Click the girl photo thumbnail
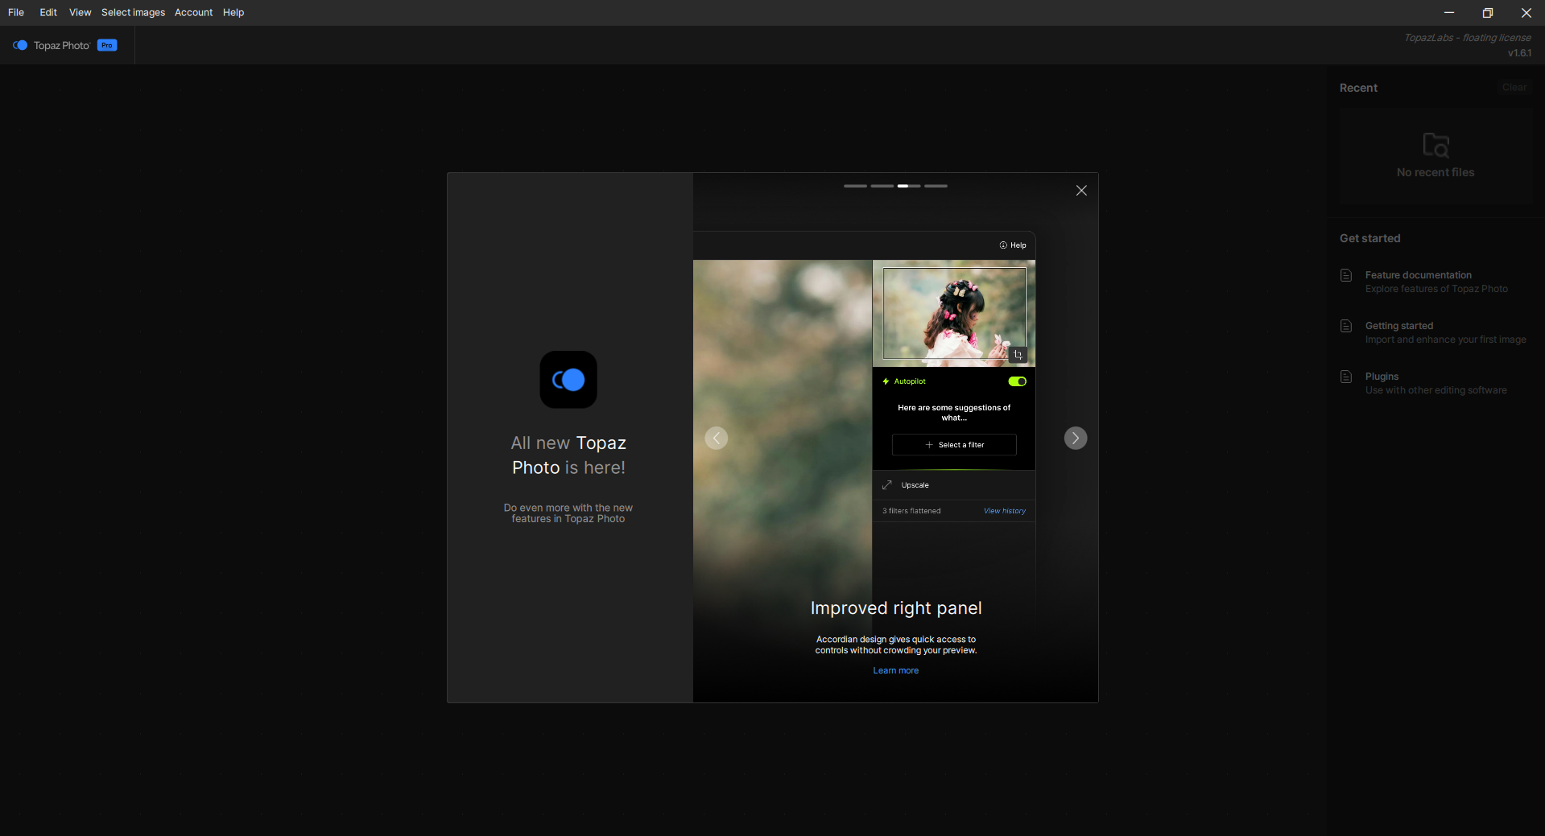The width and height of the screenshot is (1545, 836). (x=954, y=313)
